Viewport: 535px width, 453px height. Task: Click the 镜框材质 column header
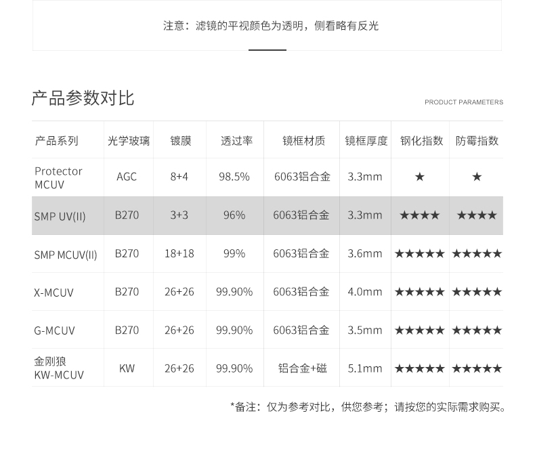pyautogui.click(x=303, y=141)
